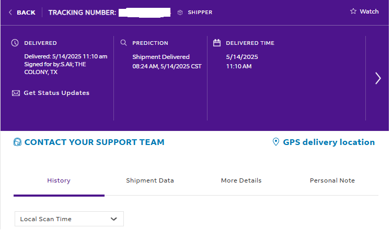
Task: View the Personal Note tab
Action: pyautogui.click(x=332, y=180)
